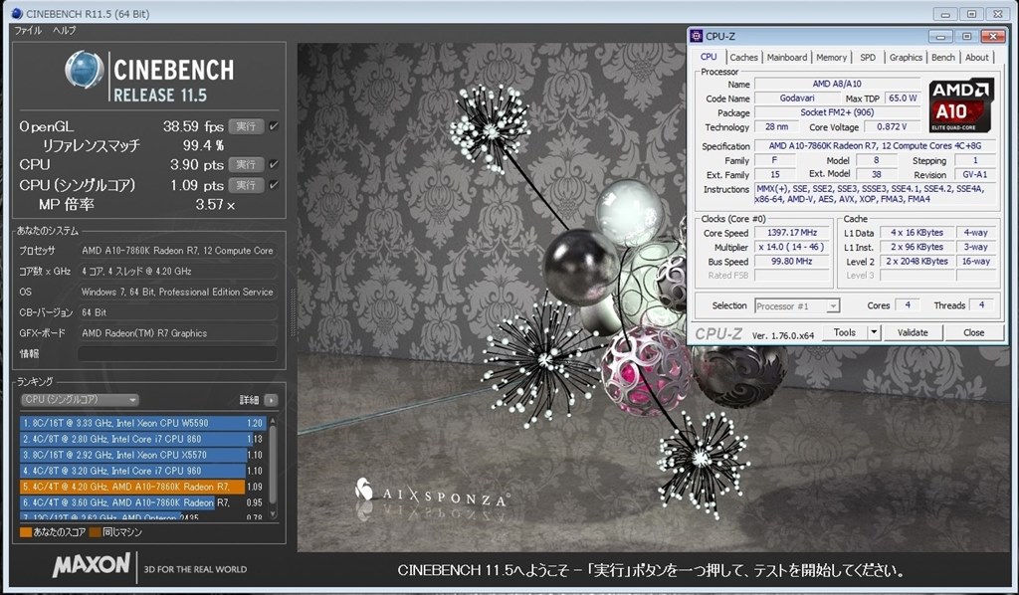Run the CPU single core benchmark
The width and height of the screenshot is (1019, 595).
click(x=246, y=185)
